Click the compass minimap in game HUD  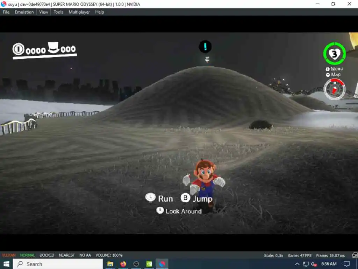(335, 89)
